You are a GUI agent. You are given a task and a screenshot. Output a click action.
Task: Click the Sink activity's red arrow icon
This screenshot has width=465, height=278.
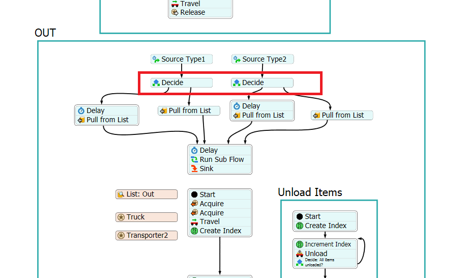(x=194, y=169)
